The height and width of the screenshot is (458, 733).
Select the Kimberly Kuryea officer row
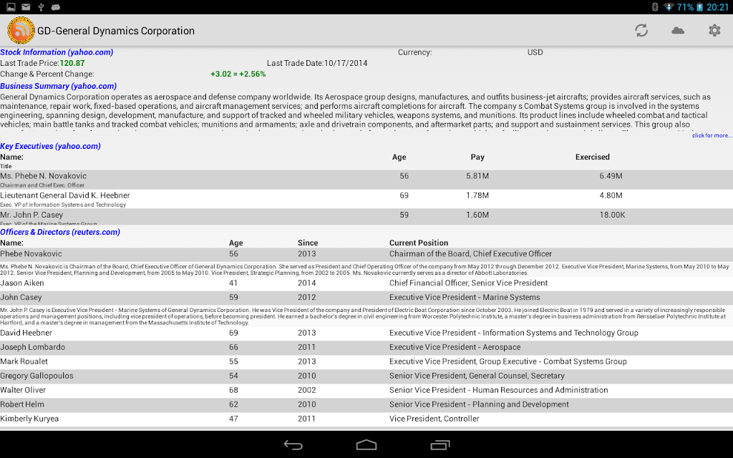tap(366, 419)
